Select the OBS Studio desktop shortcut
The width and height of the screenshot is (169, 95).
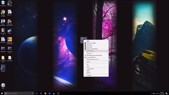10,3
